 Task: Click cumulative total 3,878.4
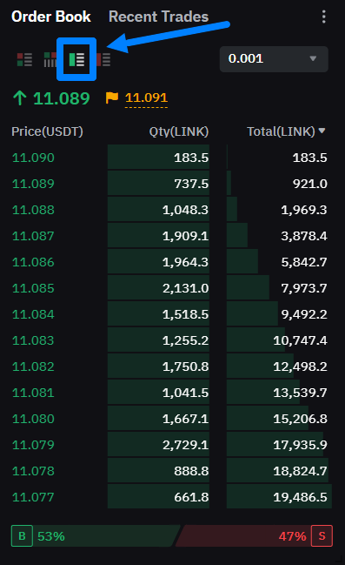(x=304, y=236)
